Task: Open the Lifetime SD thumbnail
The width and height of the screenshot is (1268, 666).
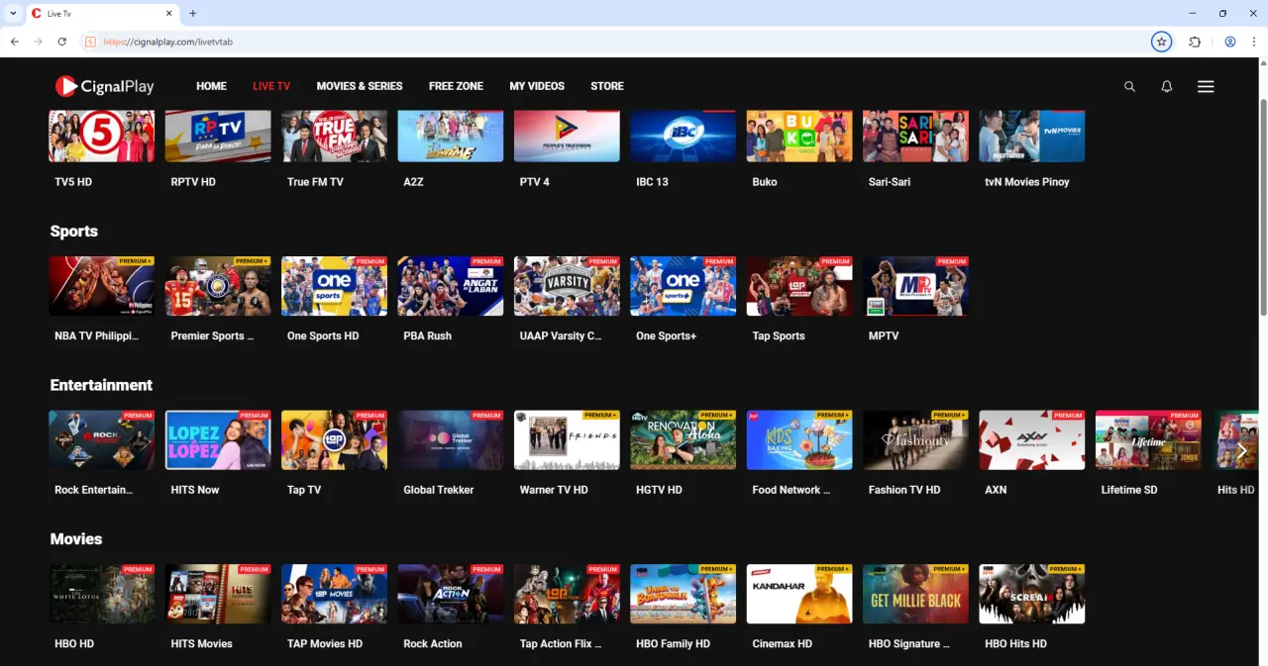Action: [1148, 440]
